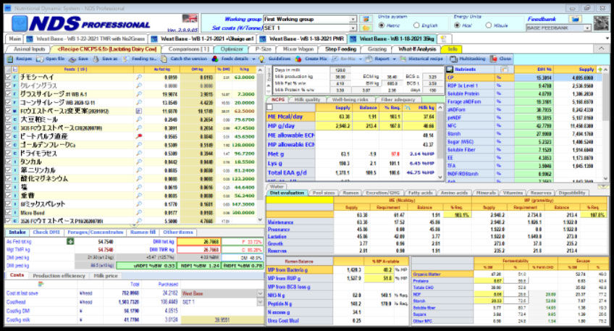The width and height of the screenshot is (614, 331).
Task: Open the Milk quality tab
Action: pos(307,99)
